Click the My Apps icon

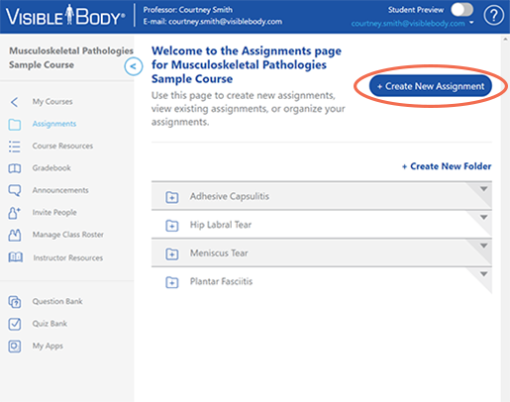(x=15, y=347)
